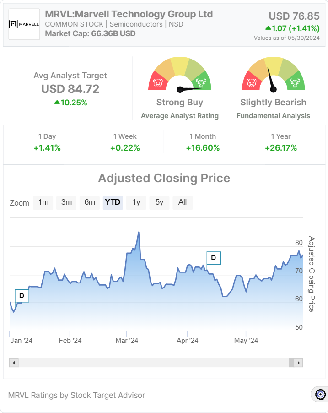This screenshot has height=413, width=328.
Task: Select the 6m zoom range
Action: click(x=90, y=202)
